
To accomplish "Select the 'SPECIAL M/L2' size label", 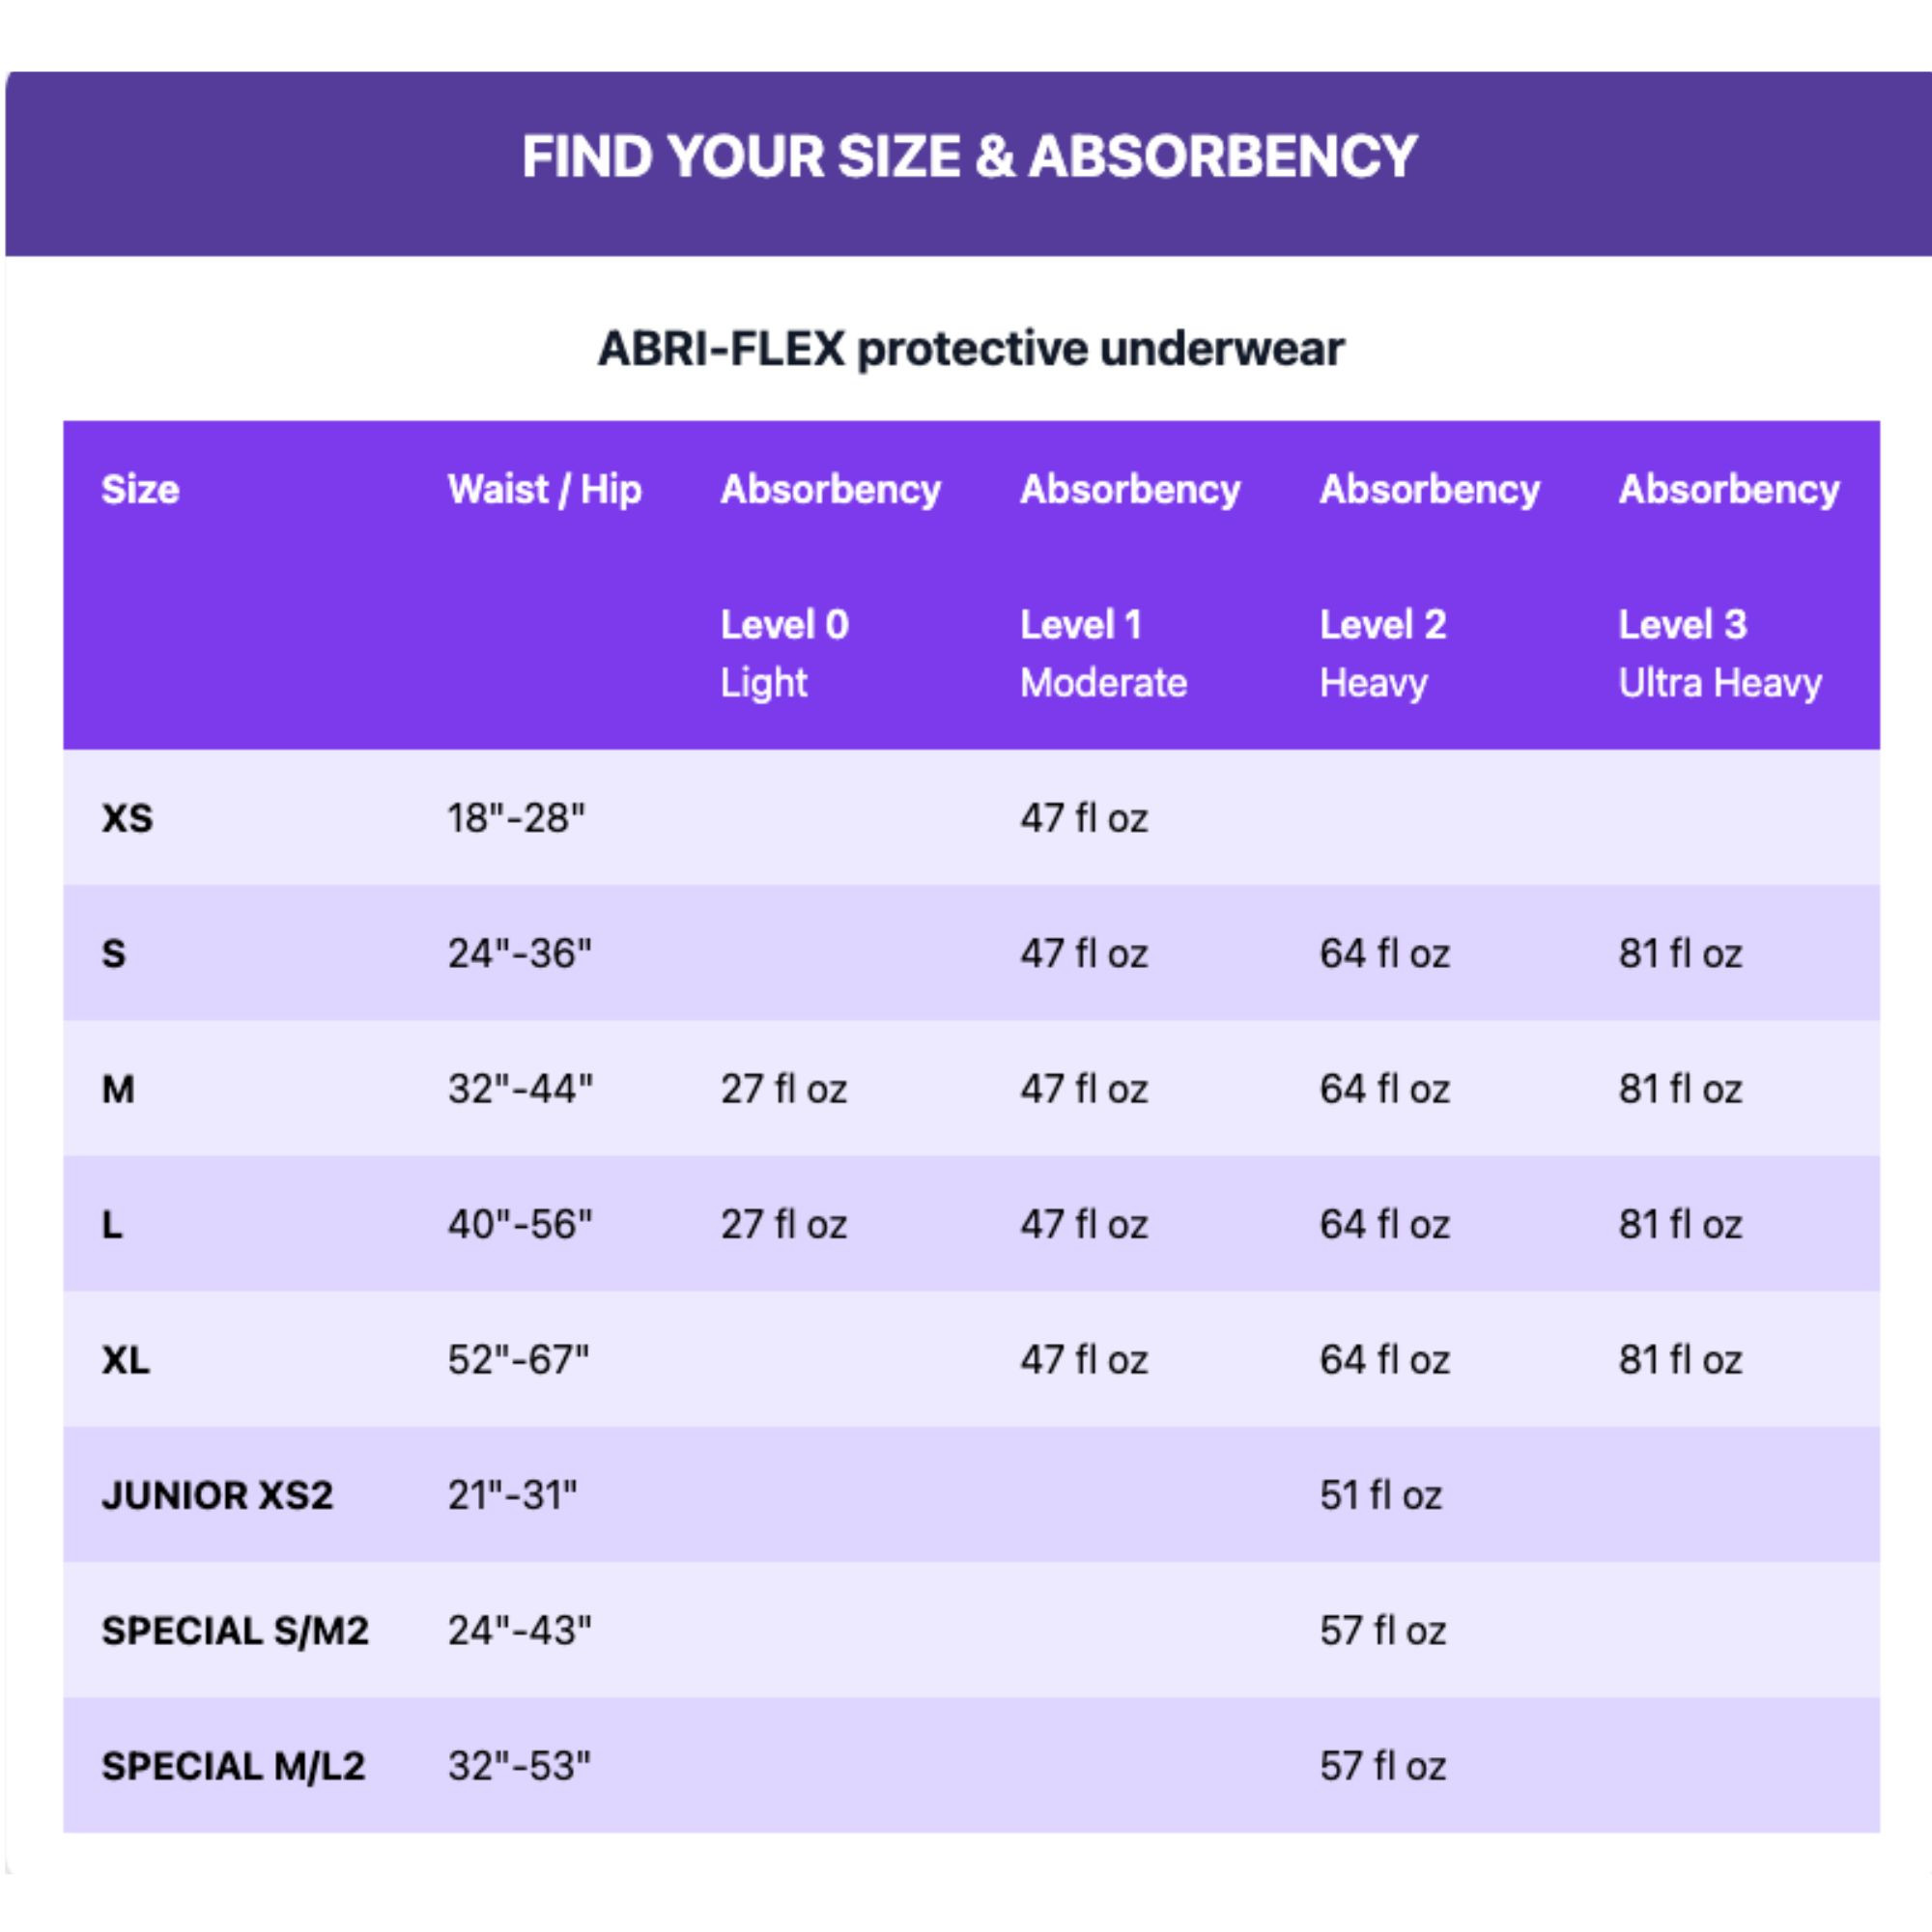I will point(233,1766).
